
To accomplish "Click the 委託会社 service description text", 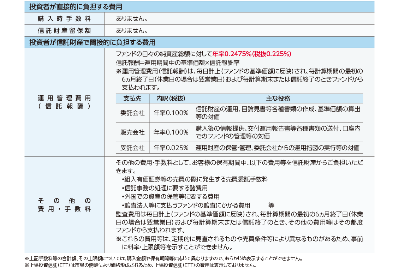I will click(x=278, y=113).
